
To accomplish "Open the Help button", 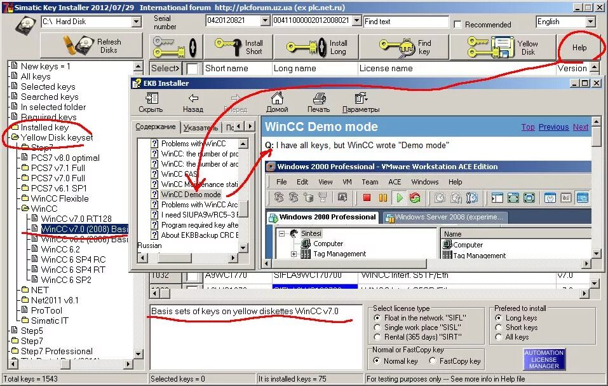I will (579, 47).
